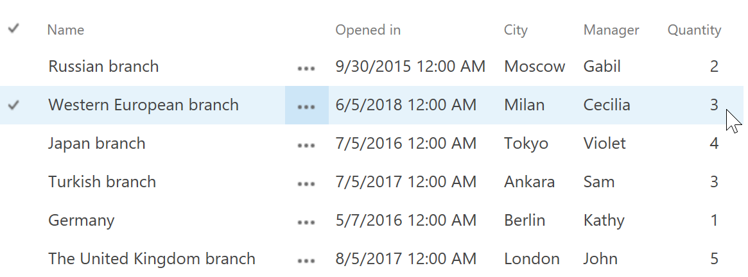Viewport: 748px width, 277px height.
Task: Sort by the City column header
Action: pyautogui.click(x=516, y=30)
